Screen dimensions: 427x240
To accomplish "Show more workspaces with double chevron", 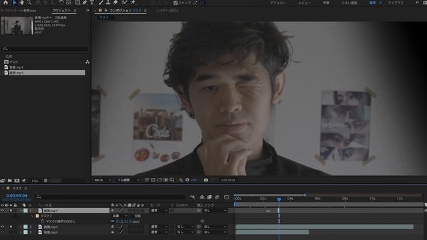I will coord(417,3).
